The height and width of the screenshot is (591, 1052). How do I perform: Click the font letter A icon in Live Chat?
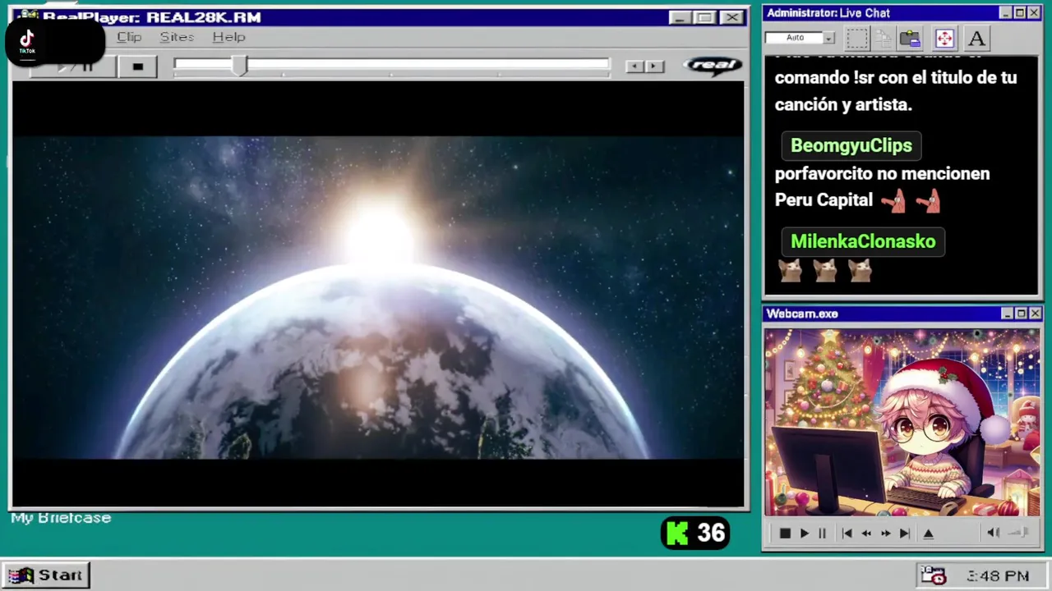point(976,38)
